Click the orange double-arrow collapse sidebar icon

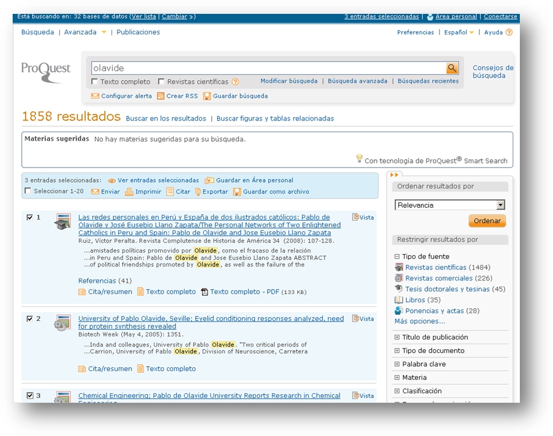tap(394, 175)
